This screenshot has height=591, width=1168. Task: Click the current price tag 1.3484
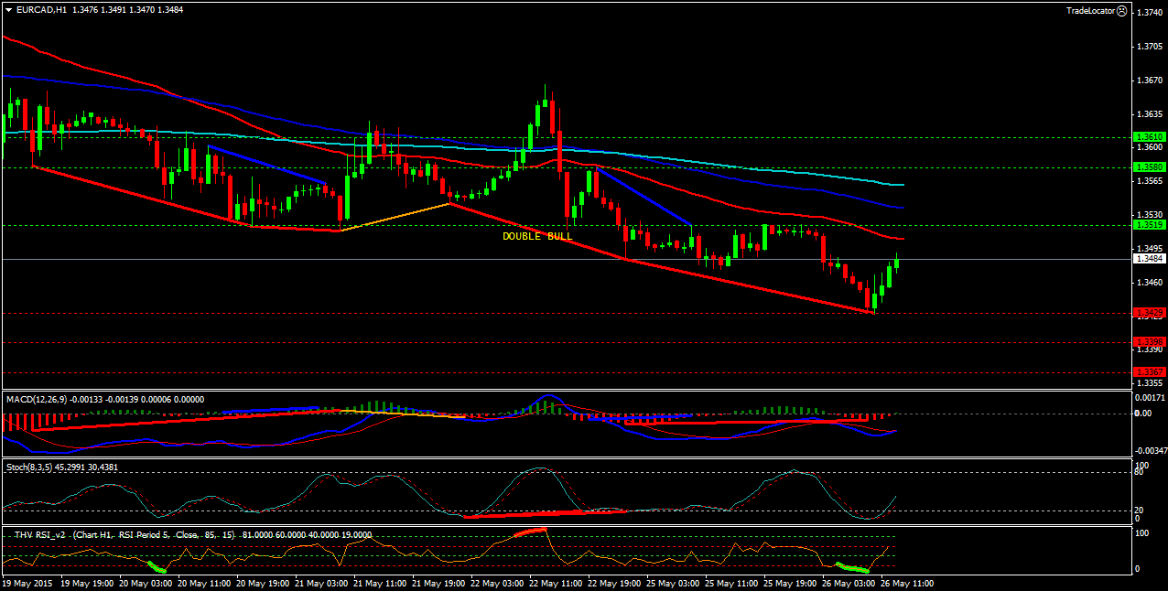point(1149,259)
